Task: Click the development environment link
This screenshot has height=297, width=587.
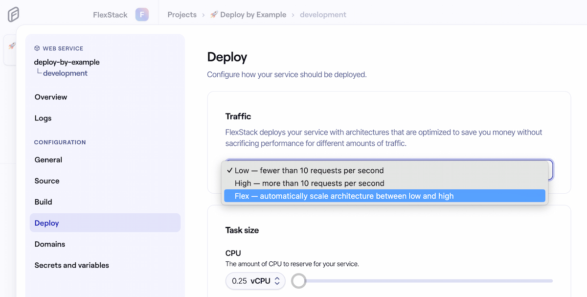Action: 323,15
